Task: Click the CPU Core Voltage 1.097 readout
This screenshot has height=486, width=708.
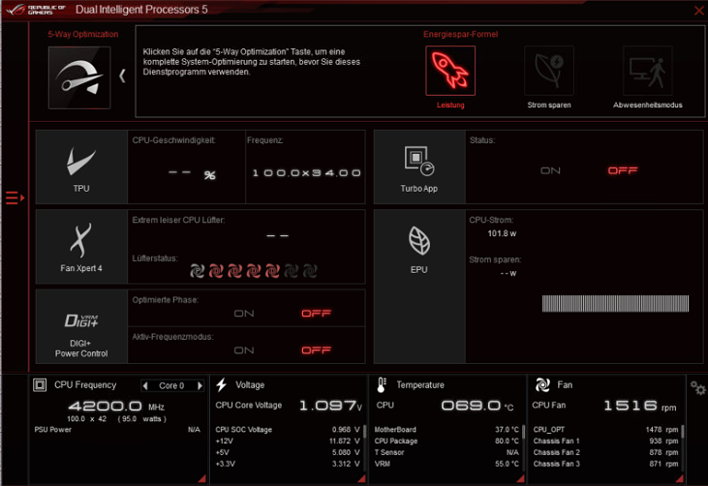Action: pyautogui.click(x=331, y=406)
